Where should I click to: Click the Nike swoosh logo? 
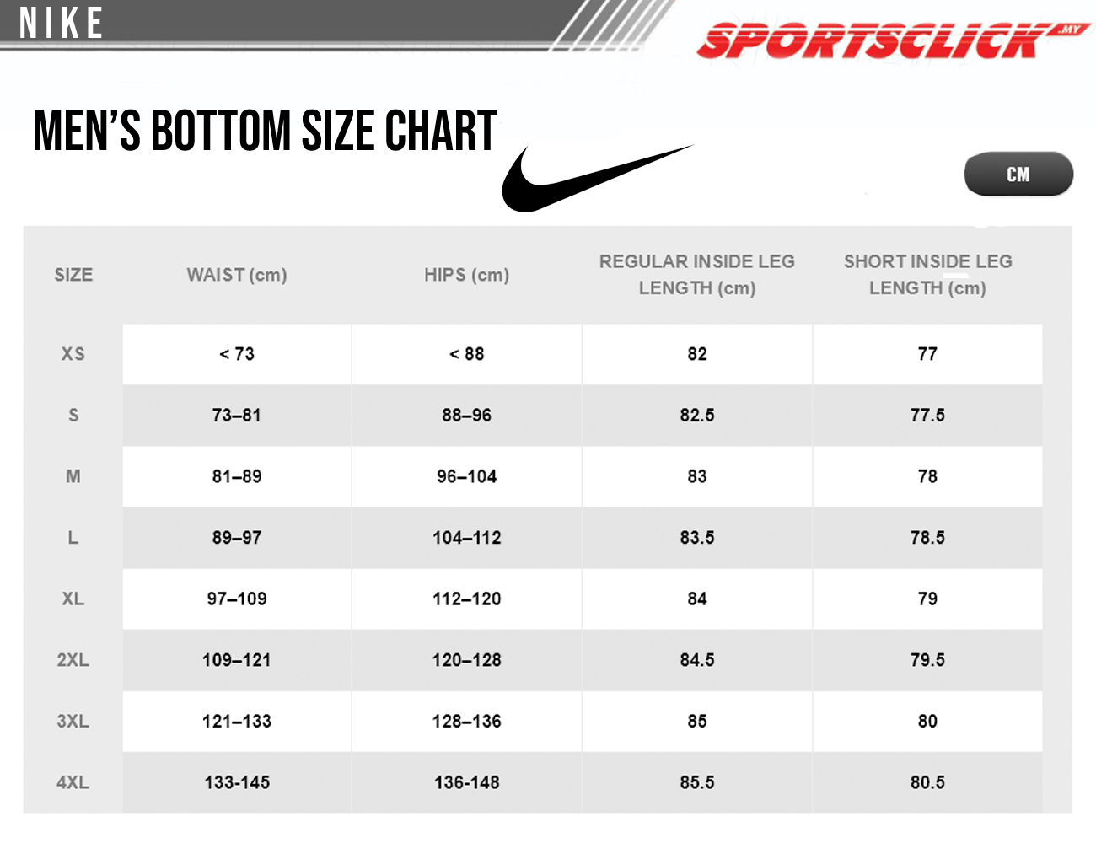tap(597, 179)
